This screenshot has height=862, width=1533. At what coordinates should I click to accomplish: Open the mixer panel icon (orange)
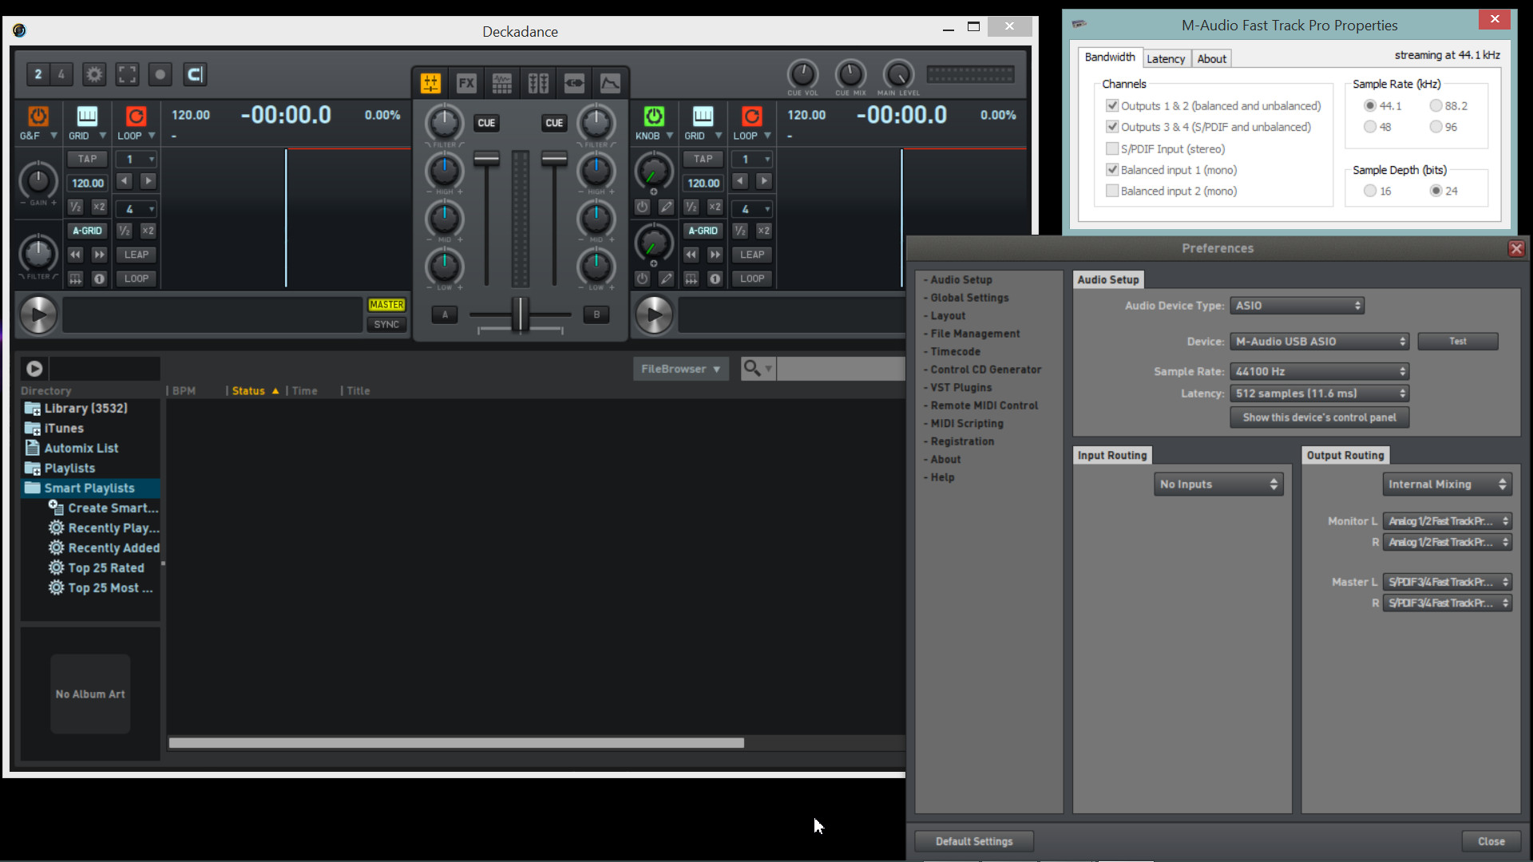[x=430, y=82]
